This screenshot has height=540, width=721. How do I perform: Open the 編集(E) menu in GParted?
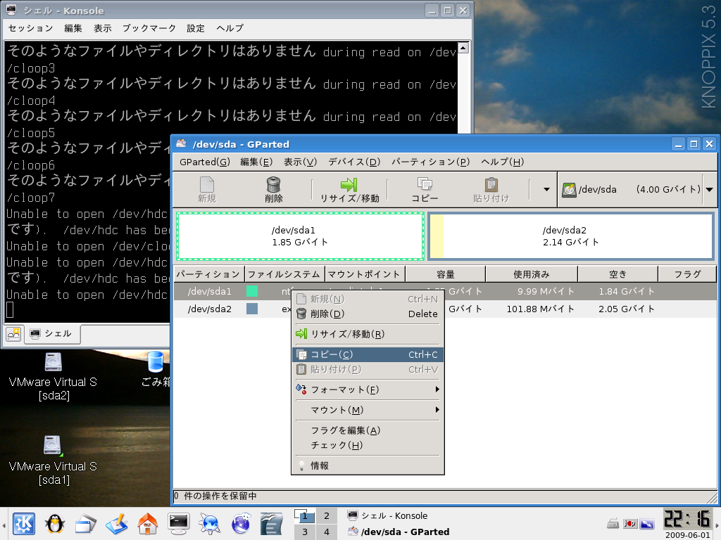pyautogui.click(x=256, y=162)
